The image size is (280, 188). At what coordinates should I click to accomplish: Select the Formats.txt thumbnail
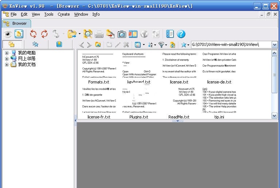pos(99,68)
